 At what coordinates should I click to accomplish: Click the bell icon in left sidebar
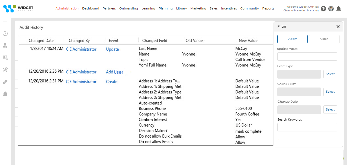click(5, 94)
